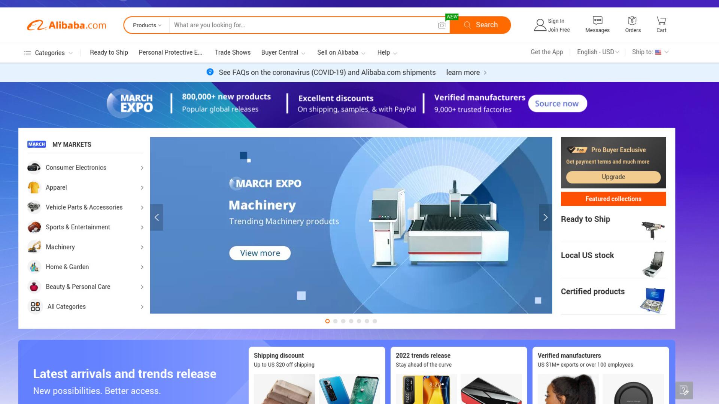Click the Source now button
This screenshot has width=719, height=404.
pyautogui.click(x=557, y=104)
